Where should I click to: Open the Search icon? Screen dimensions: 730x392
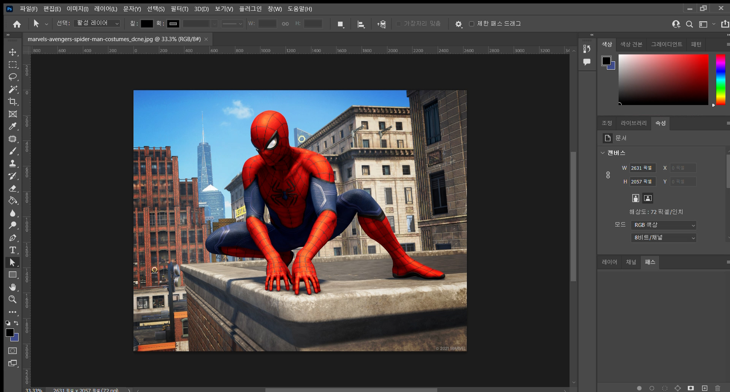(689, 24)
